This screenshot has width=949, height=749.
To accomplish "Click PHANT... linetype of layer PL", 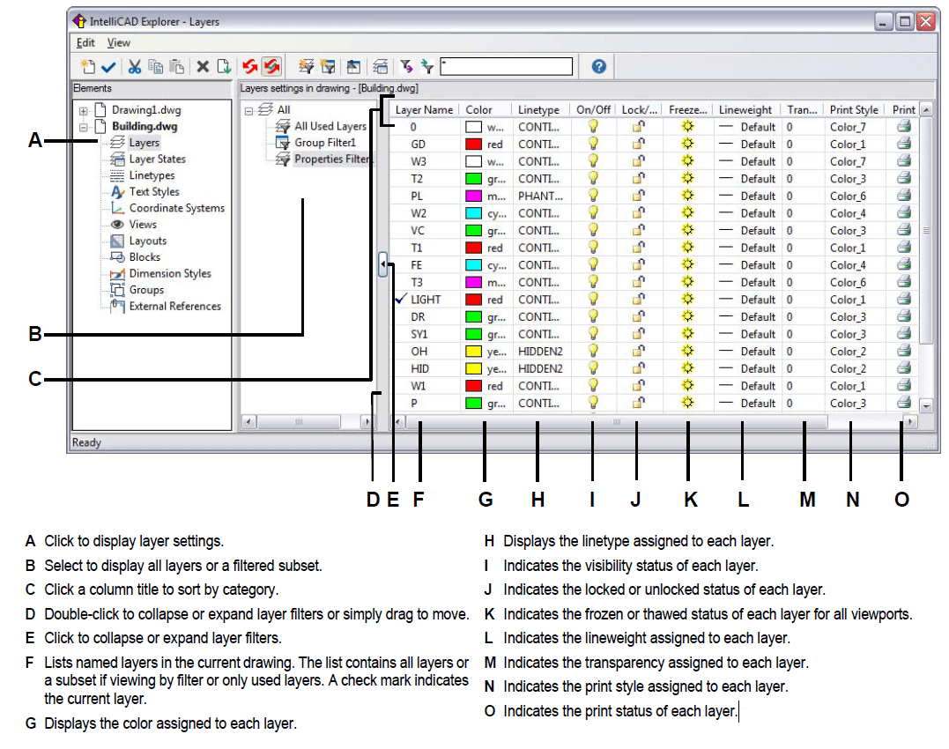I will pos(540,196).
